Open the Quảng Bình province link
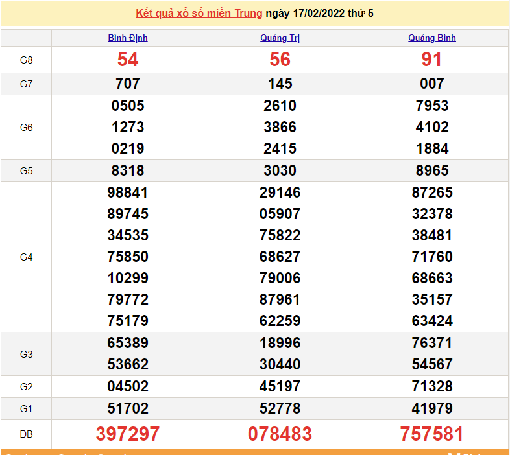Viewport: 510px width, 455px height. 432,38
